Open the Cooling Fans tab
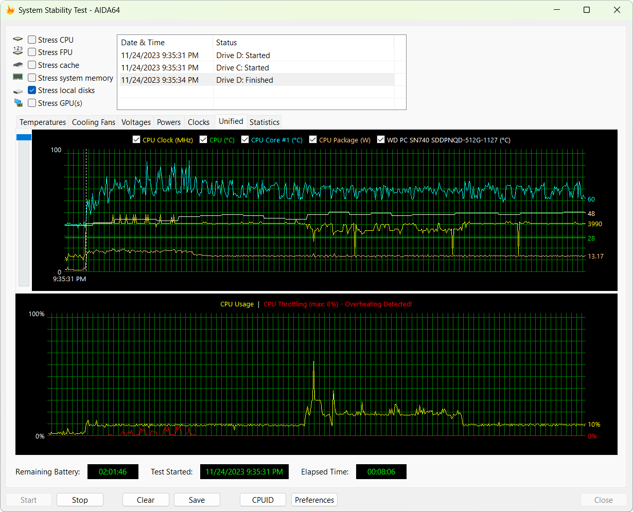633x512 pixels. 94,122
